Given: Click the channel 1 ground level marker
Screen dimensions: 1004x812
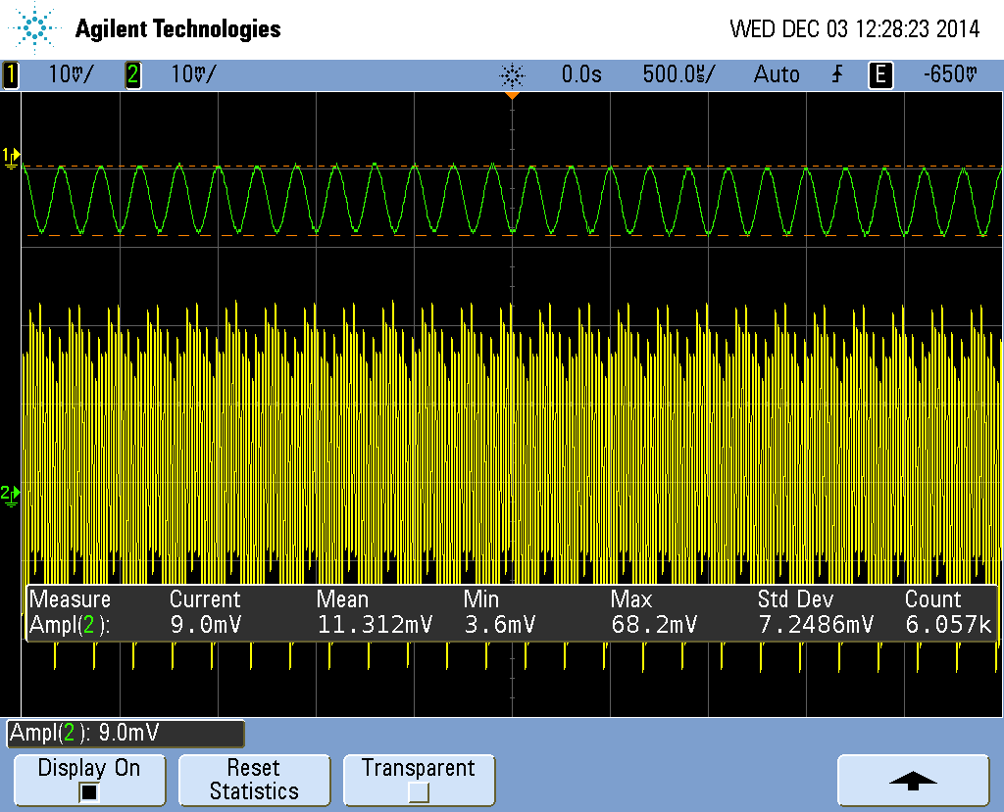Looking at the screenshot, I should point(11,158).
